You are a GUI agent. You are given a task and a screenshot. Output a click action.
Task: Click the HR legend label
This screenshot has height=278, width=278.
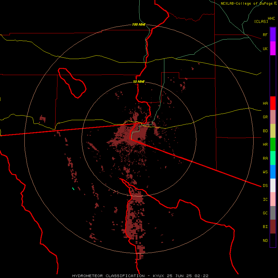click(x=265, y=145)
